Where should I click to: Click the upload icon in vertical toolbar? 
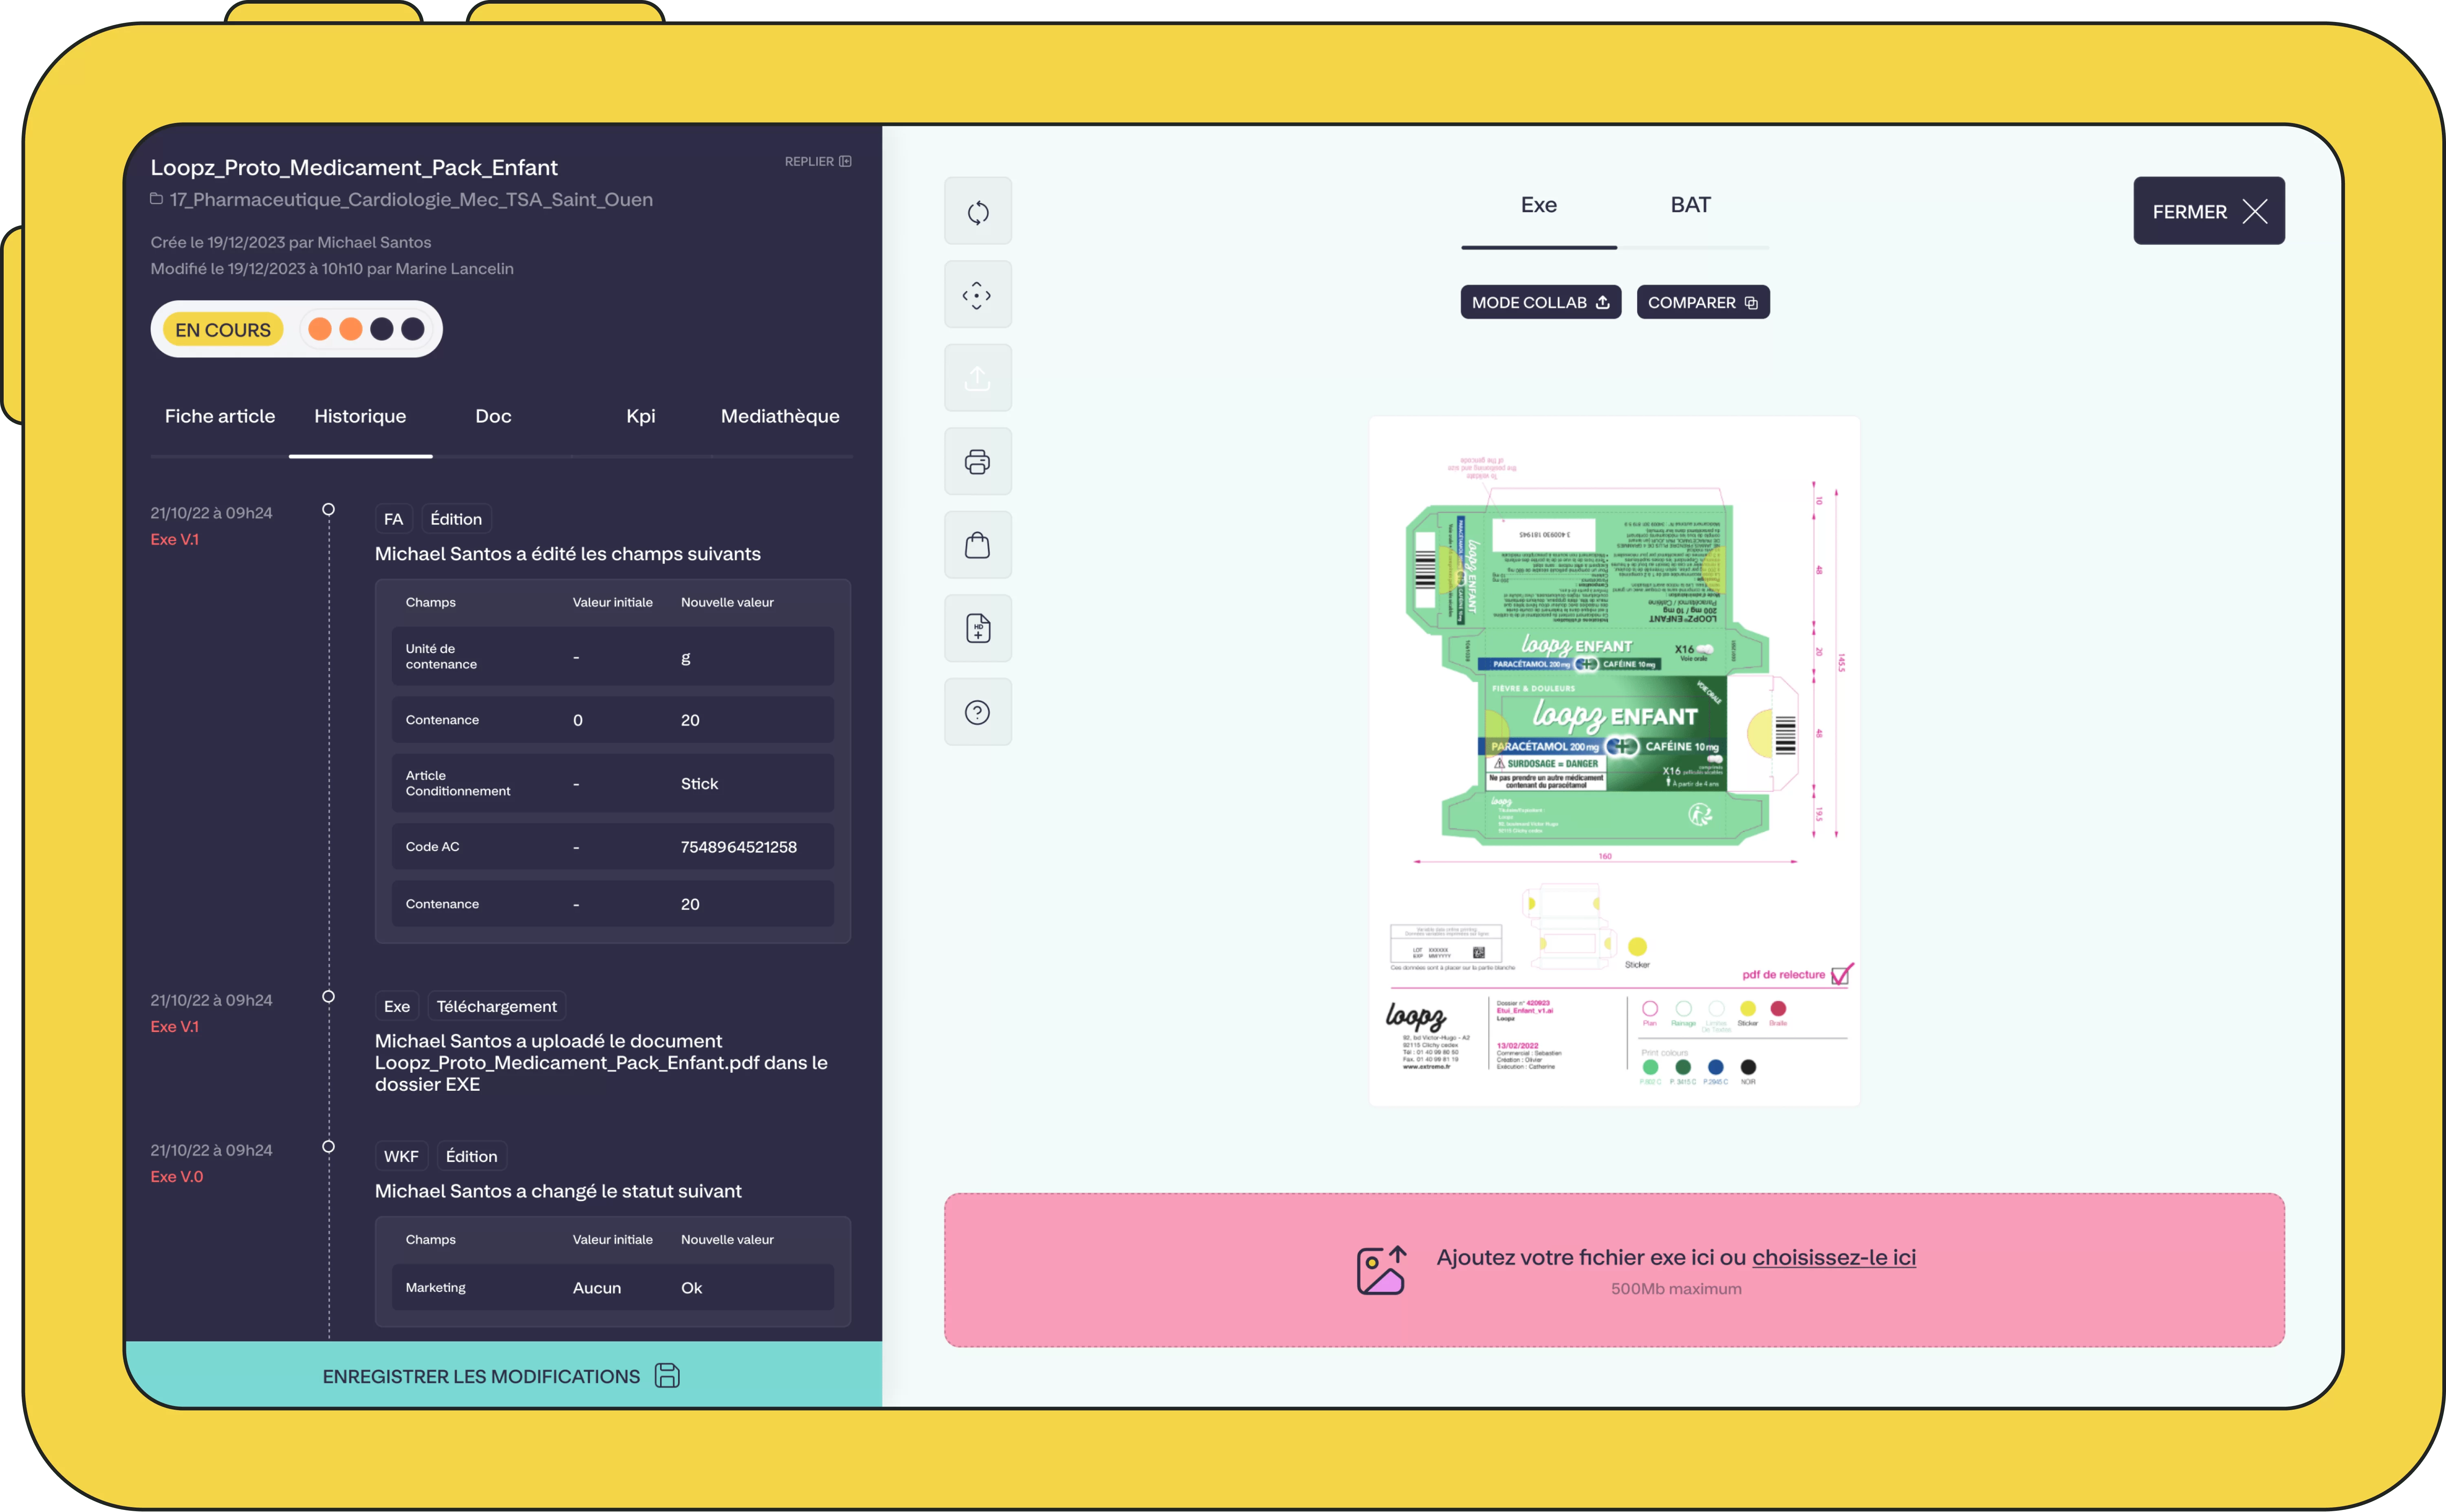coord(977,378)
